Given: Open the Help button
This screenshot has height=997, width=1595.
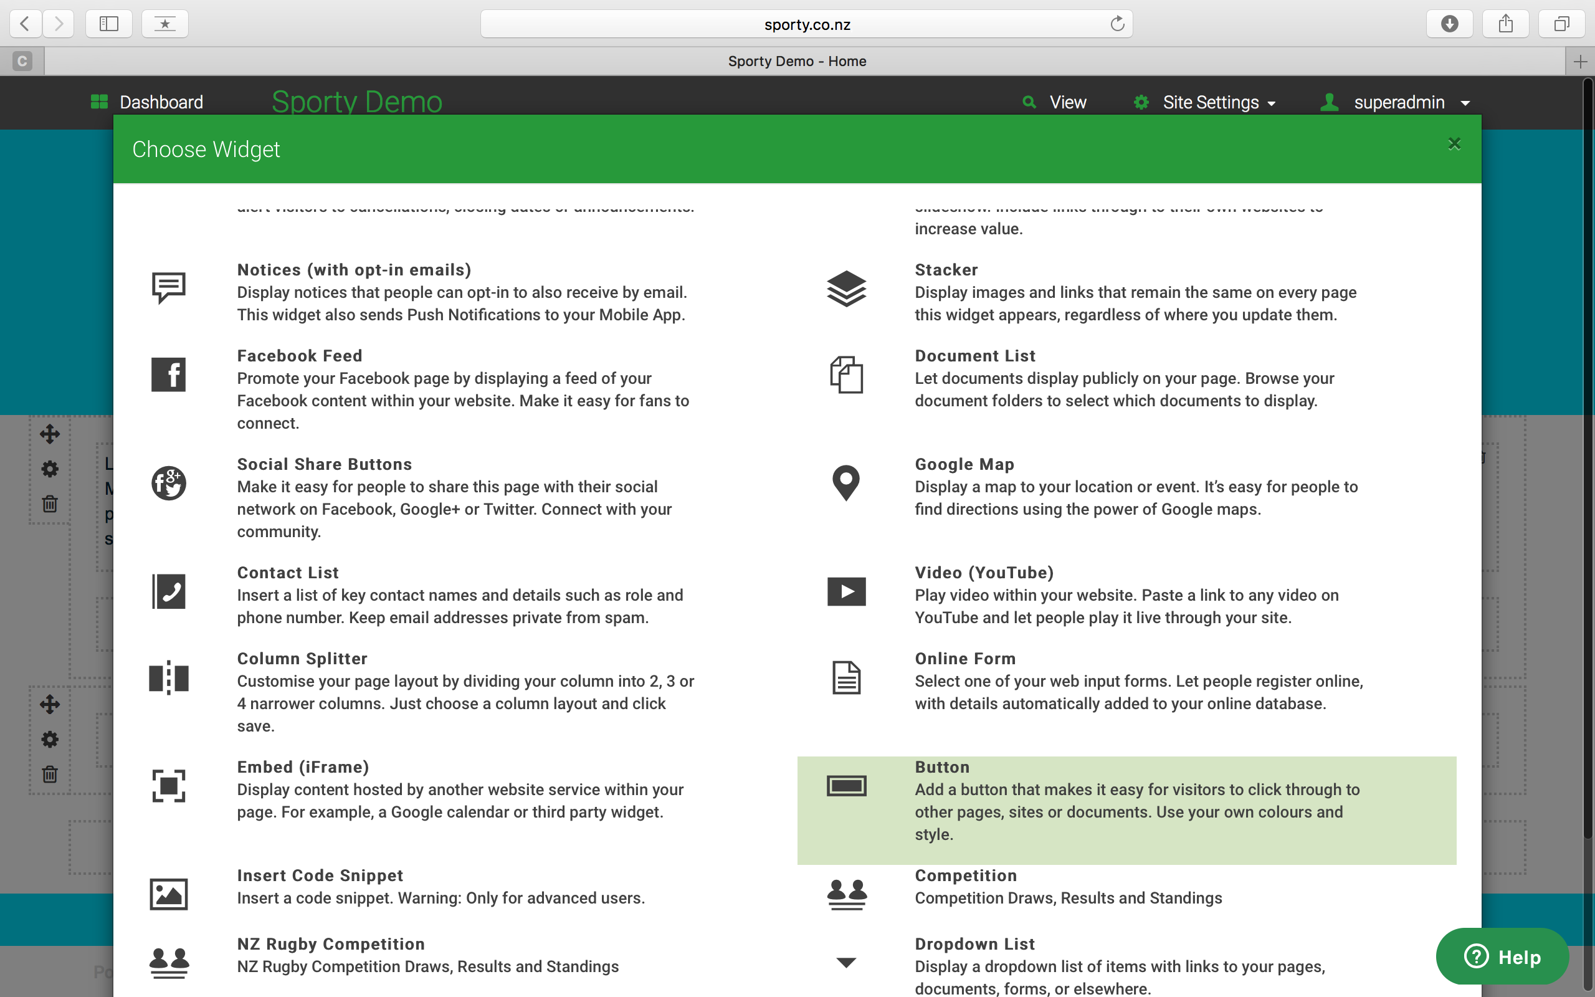Looking at the screenshot, I should (x=1502, y=956).
